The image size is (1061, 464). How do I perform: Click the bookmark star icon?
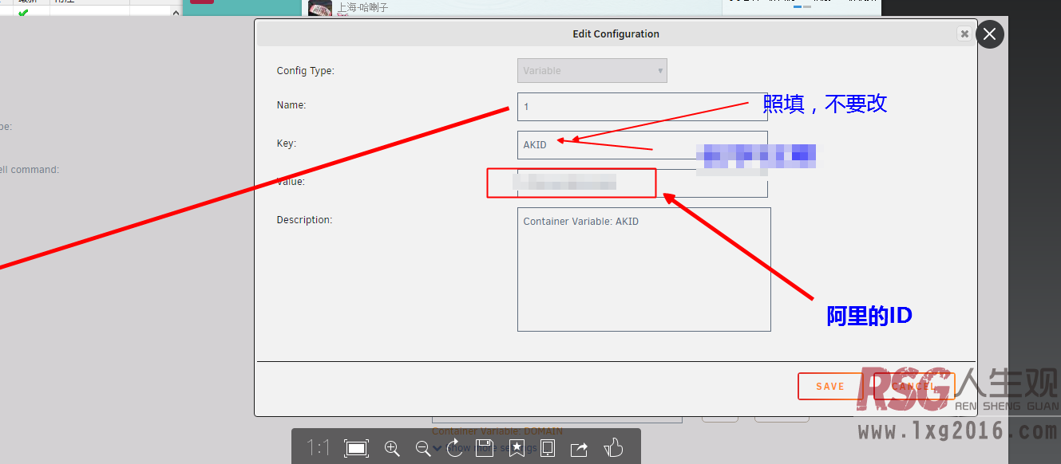tap(516, 448)
